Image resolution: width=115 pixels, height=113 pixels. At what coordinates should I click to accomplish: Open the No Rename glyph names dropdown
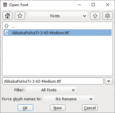coord(69,99)
